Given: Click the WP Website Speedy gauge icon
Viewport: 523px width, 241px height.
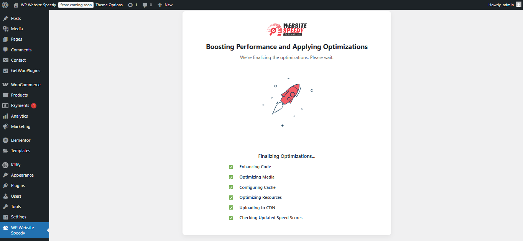Looking at the screenshot, I should coord(5,228).
